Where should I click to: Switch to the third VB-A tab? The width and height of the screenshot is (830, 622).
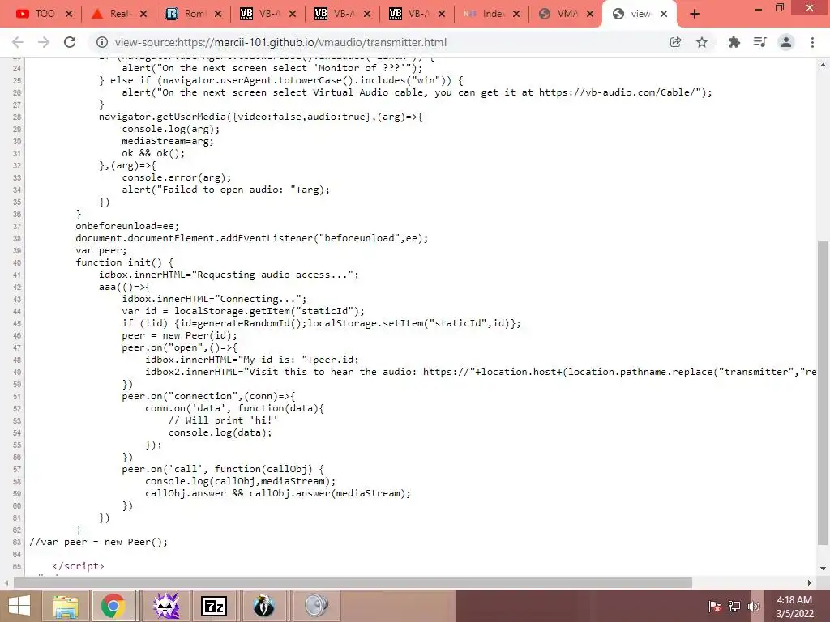pos(417,14)
